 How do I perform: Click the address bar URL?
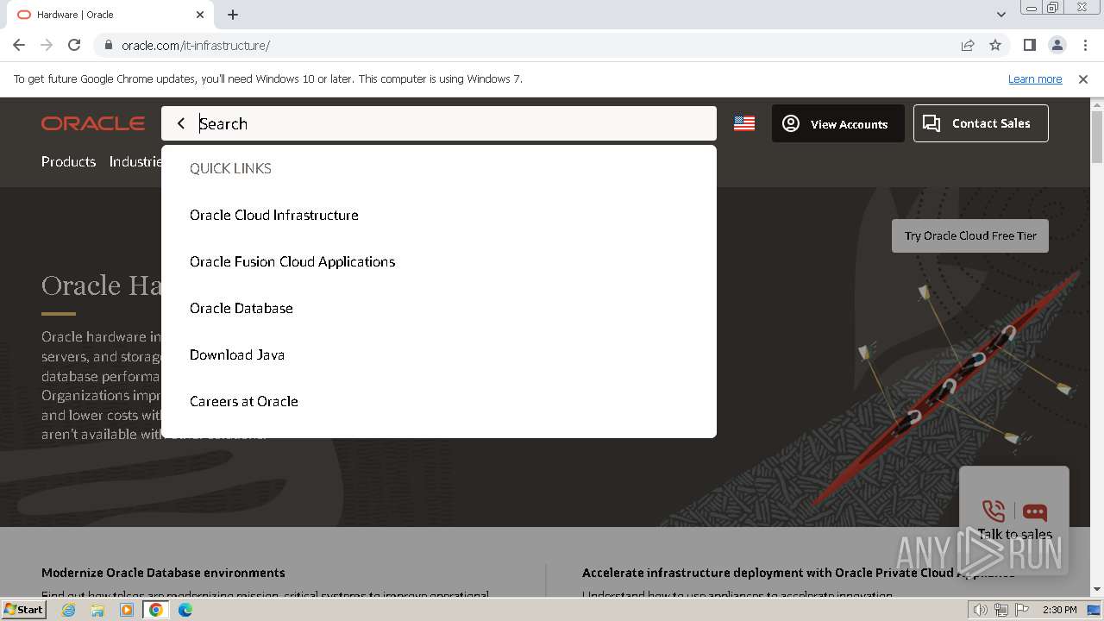pos(196,45)
